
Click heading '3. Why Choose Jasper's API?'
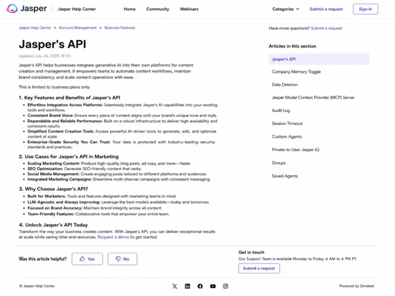pyautogui.click(x=53, y=189)
